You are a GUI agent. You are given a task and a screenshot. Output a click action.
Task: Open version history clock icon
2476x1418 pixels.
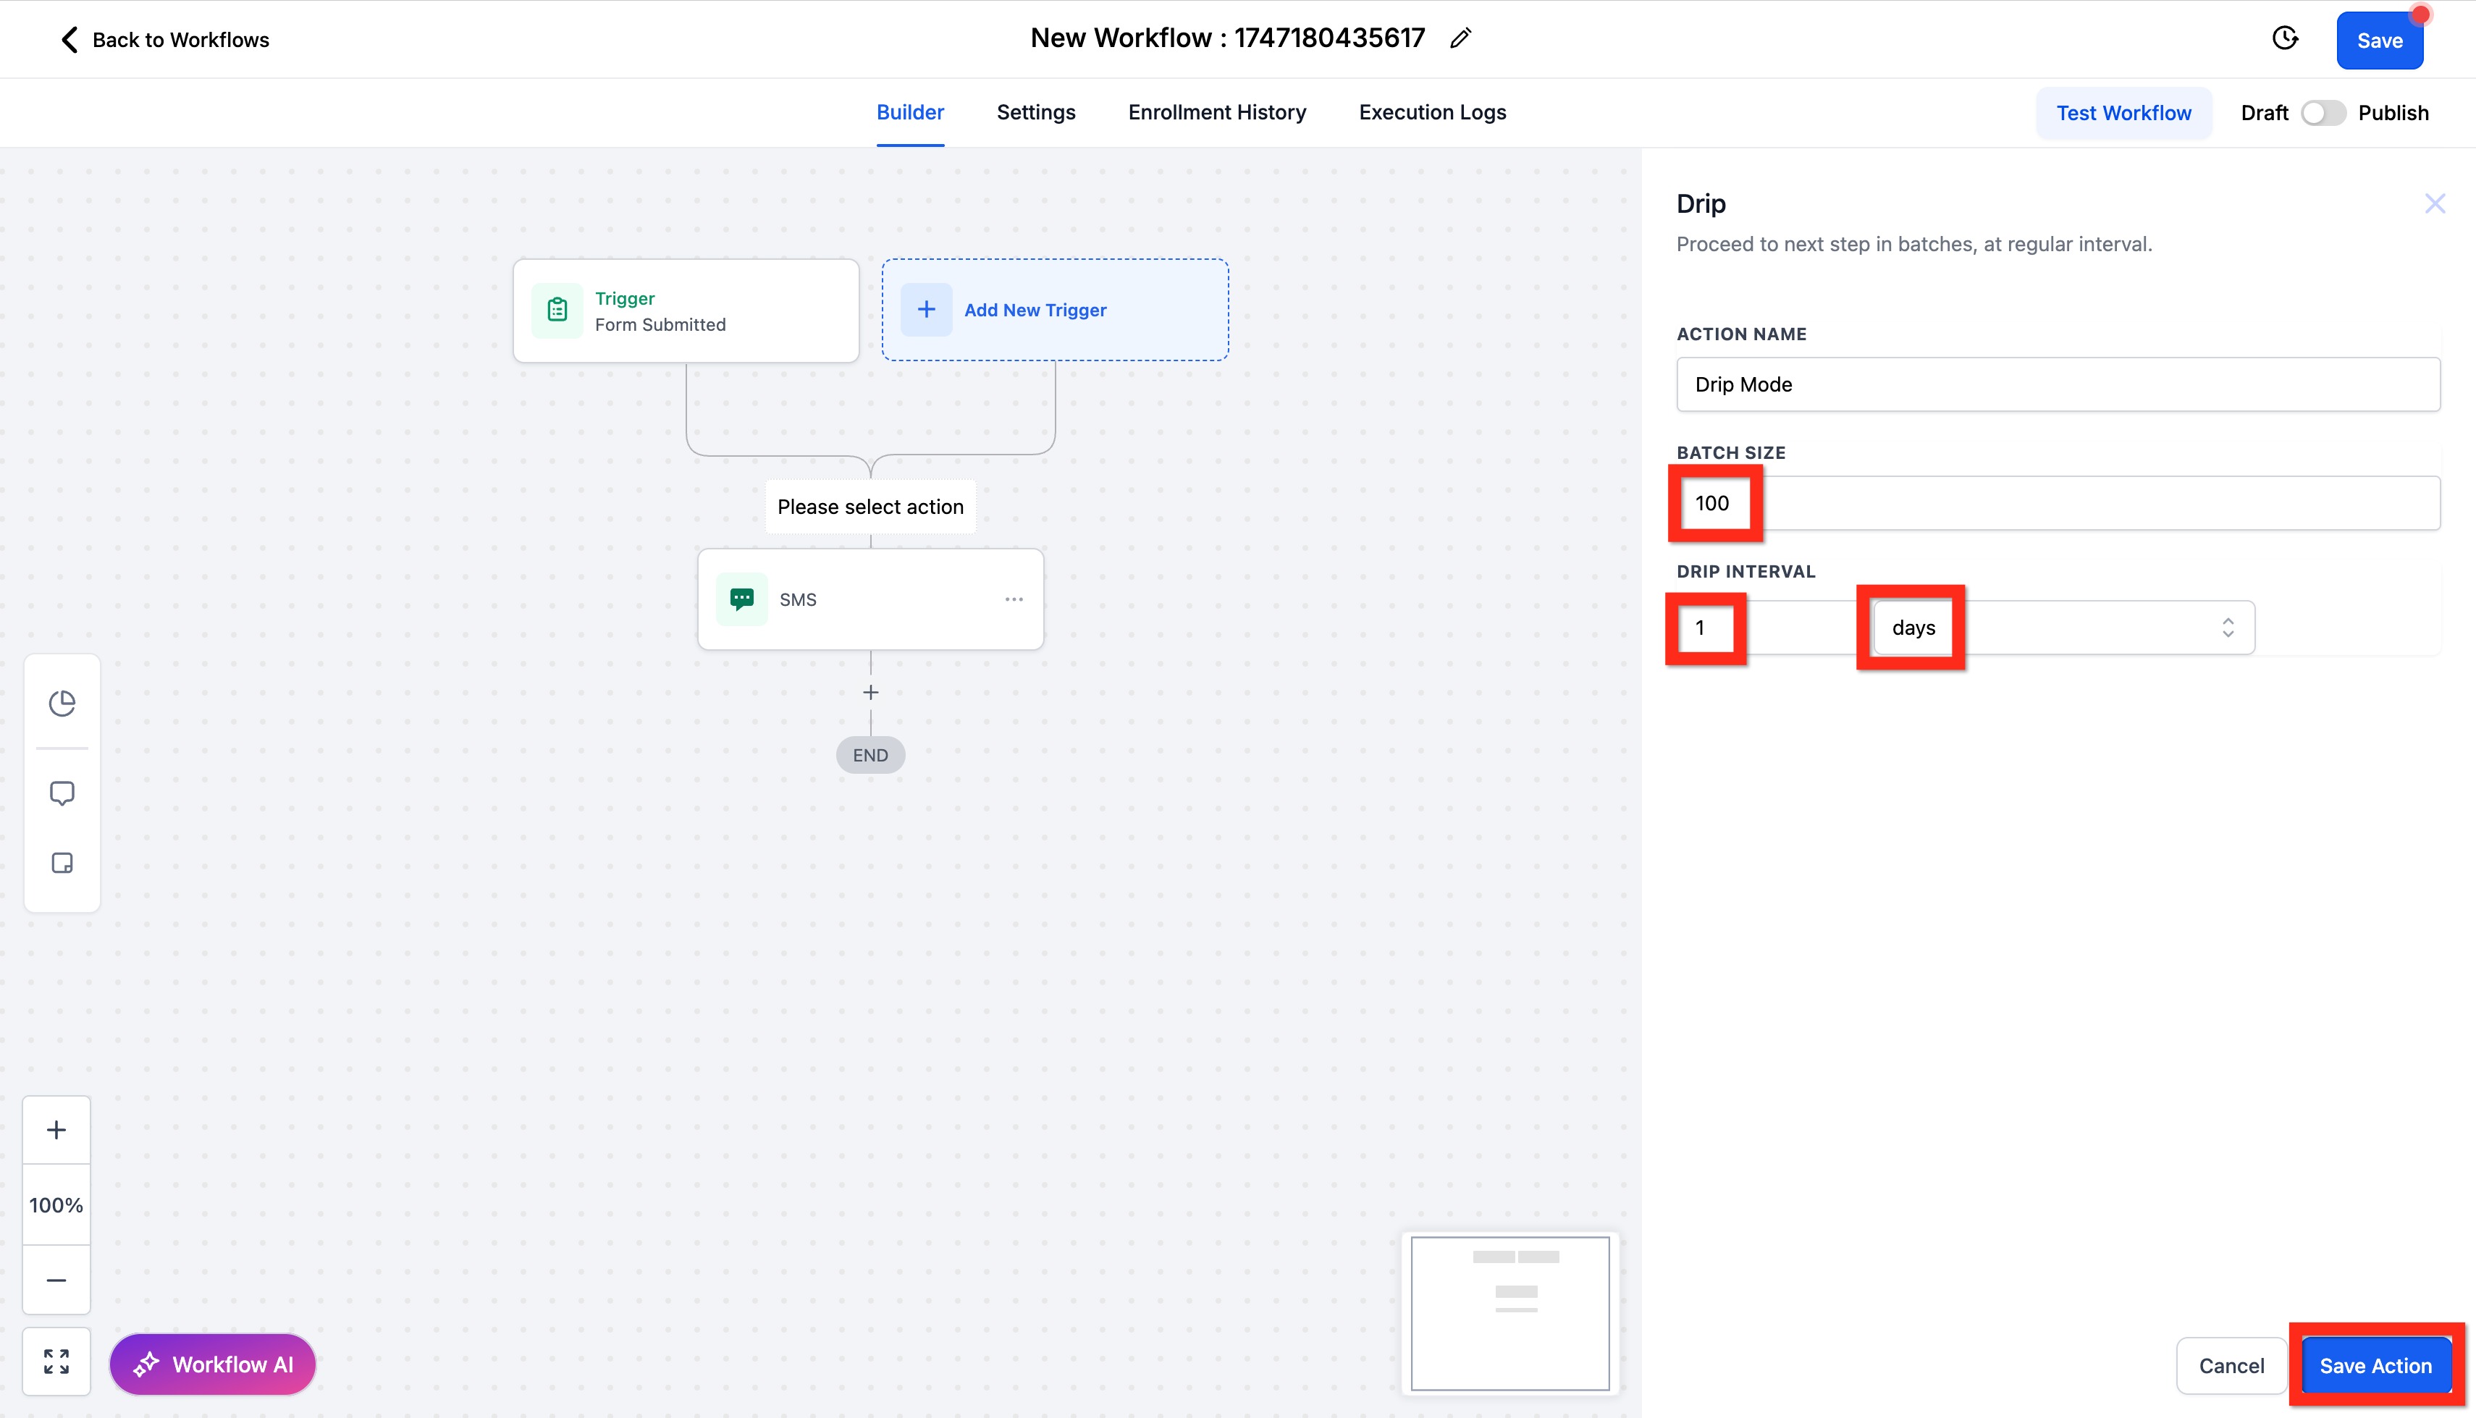(x=2285, y=39)
